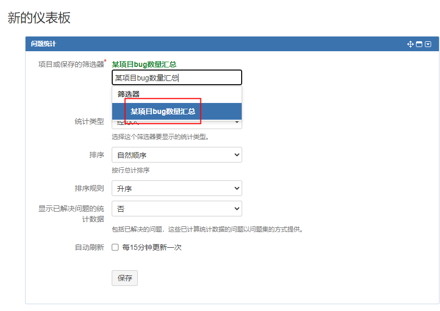This screenshot has height=311, width=440.
Task: Expand the chevron on the 自然顺序 combo
Action: [x=236, y=155]
